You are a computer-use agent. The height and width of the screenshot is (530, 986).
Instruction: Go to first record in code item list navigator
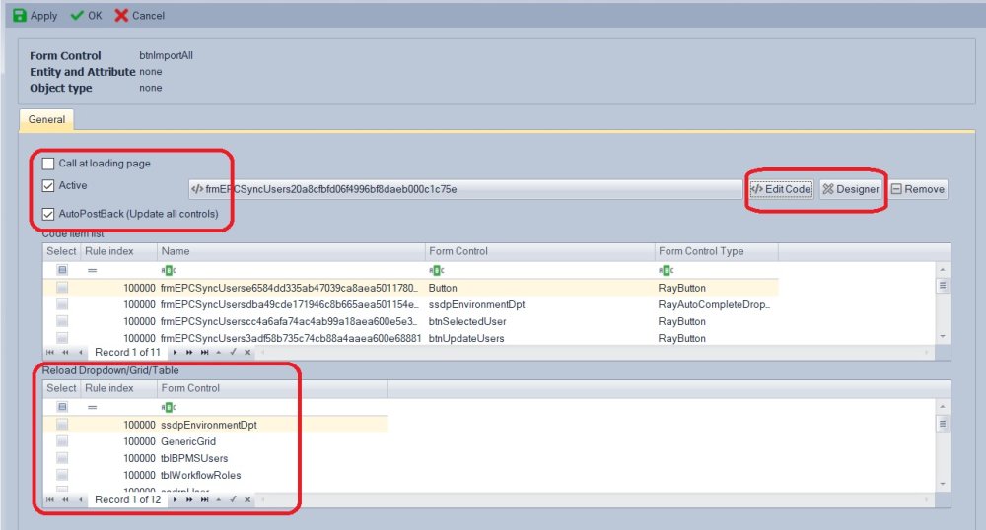[x=50, y=353]
